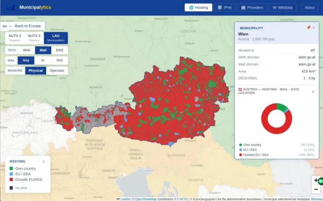The height and width of the screenshot is (201, 323).
Task: Open the CARTO attribution link
Action: (182, 199)
